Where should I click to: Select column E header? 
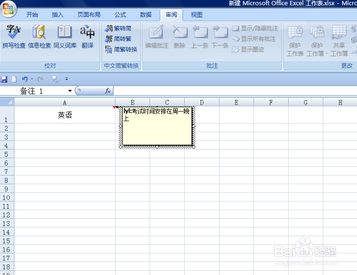click(236, 102)
